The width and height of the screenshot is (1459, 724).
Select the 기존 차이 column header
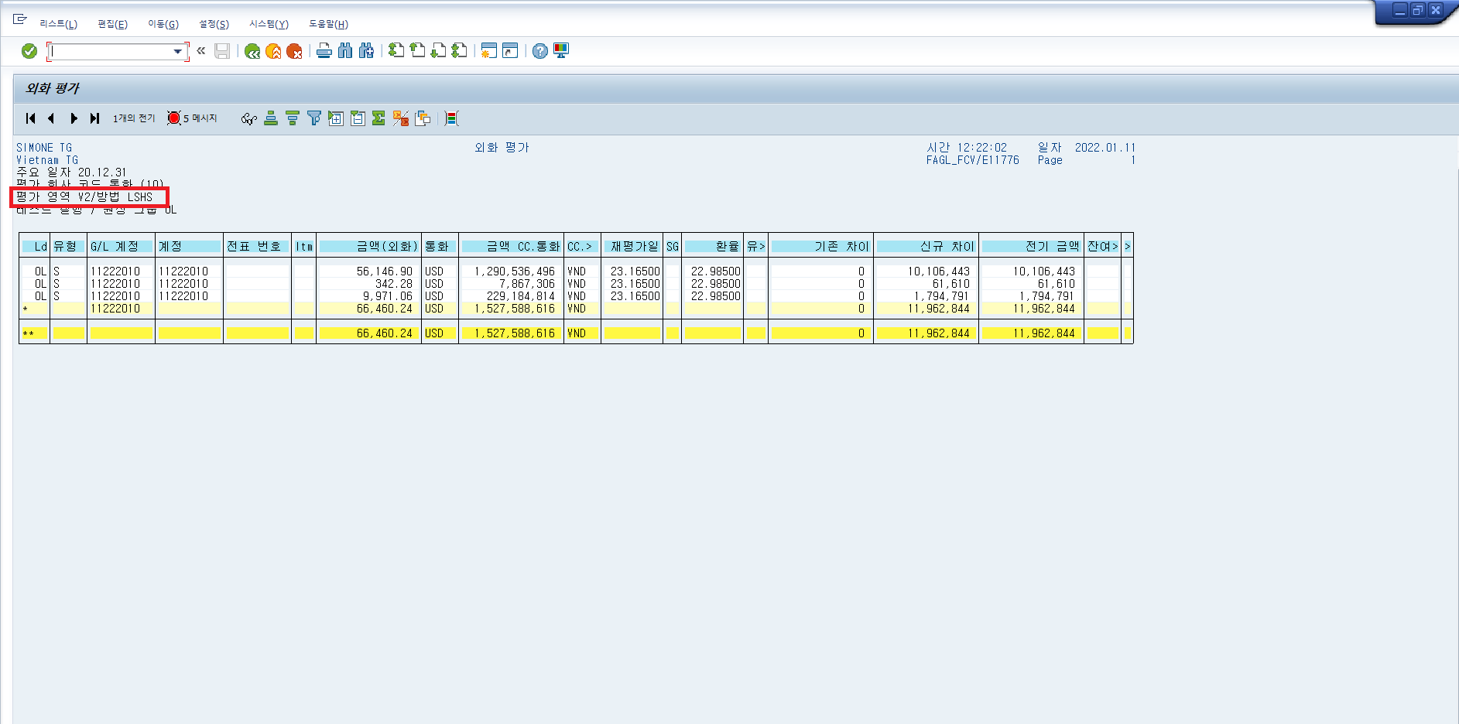point(820,246)
